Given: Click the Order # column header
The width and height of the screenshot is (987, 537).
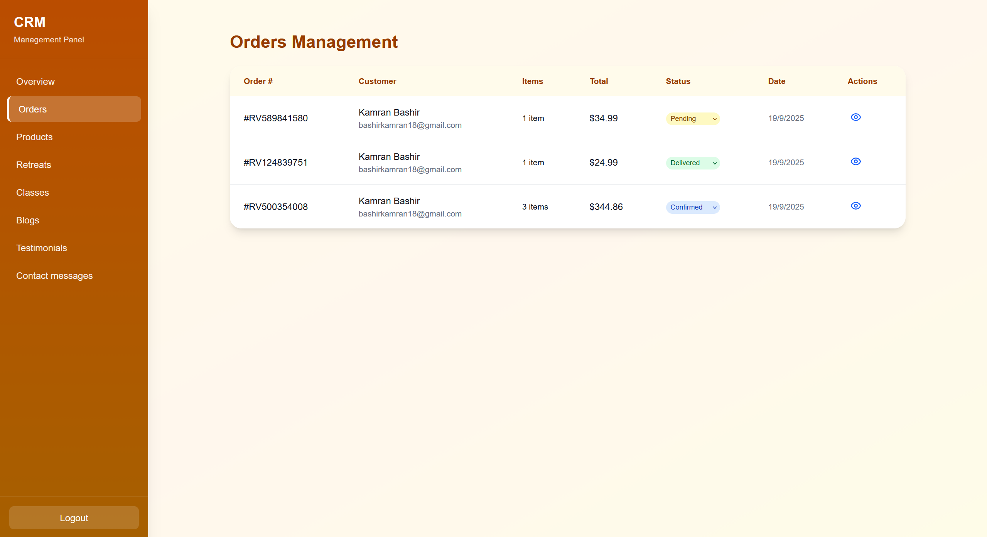Looking at the screenshot, I should (258, 81).
